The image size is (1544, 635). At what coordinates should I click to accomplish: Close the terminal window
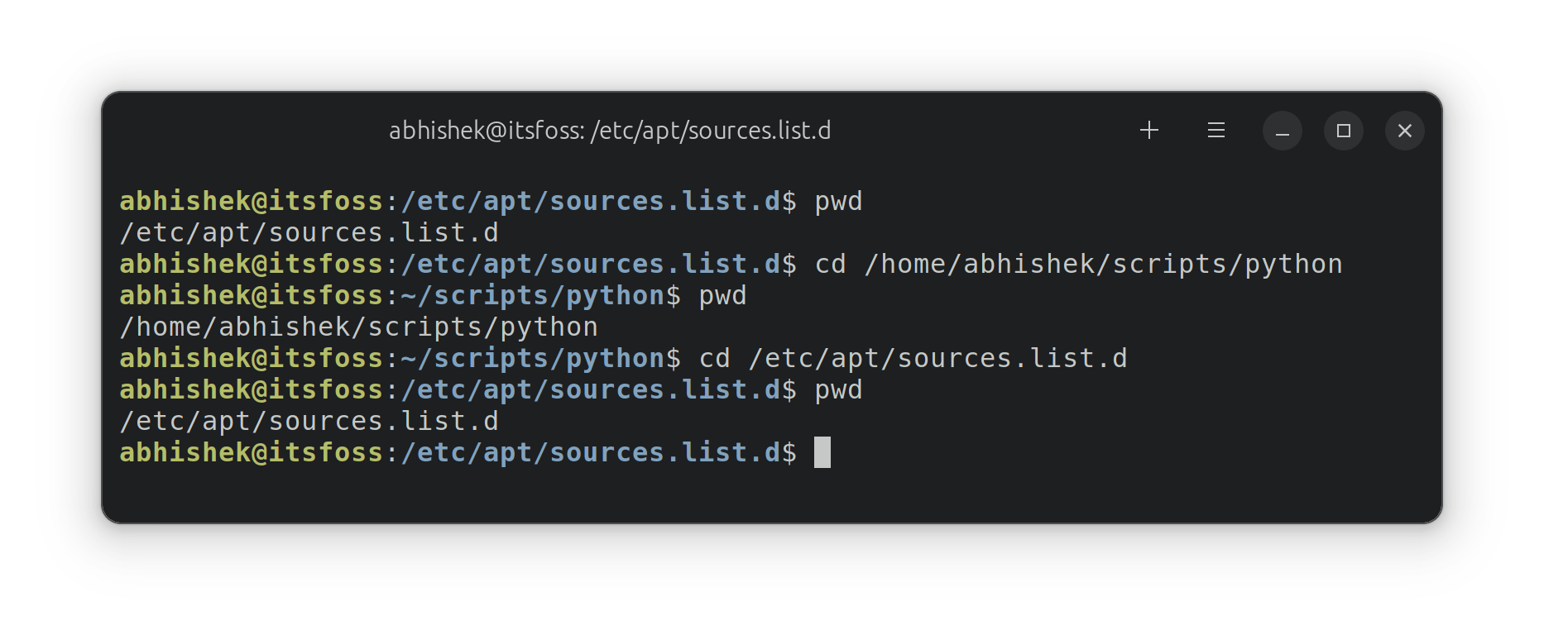(x=1404, y=131)
